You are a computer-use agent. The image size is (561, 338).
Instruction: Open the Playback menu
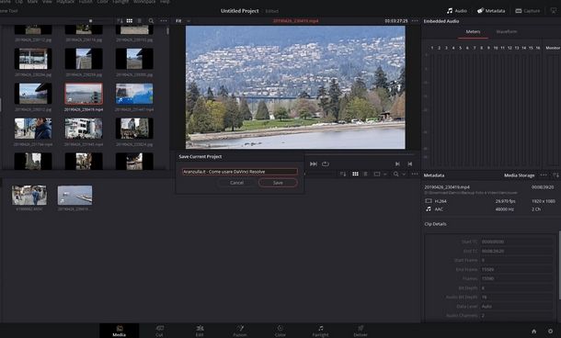tap(65, 2)
